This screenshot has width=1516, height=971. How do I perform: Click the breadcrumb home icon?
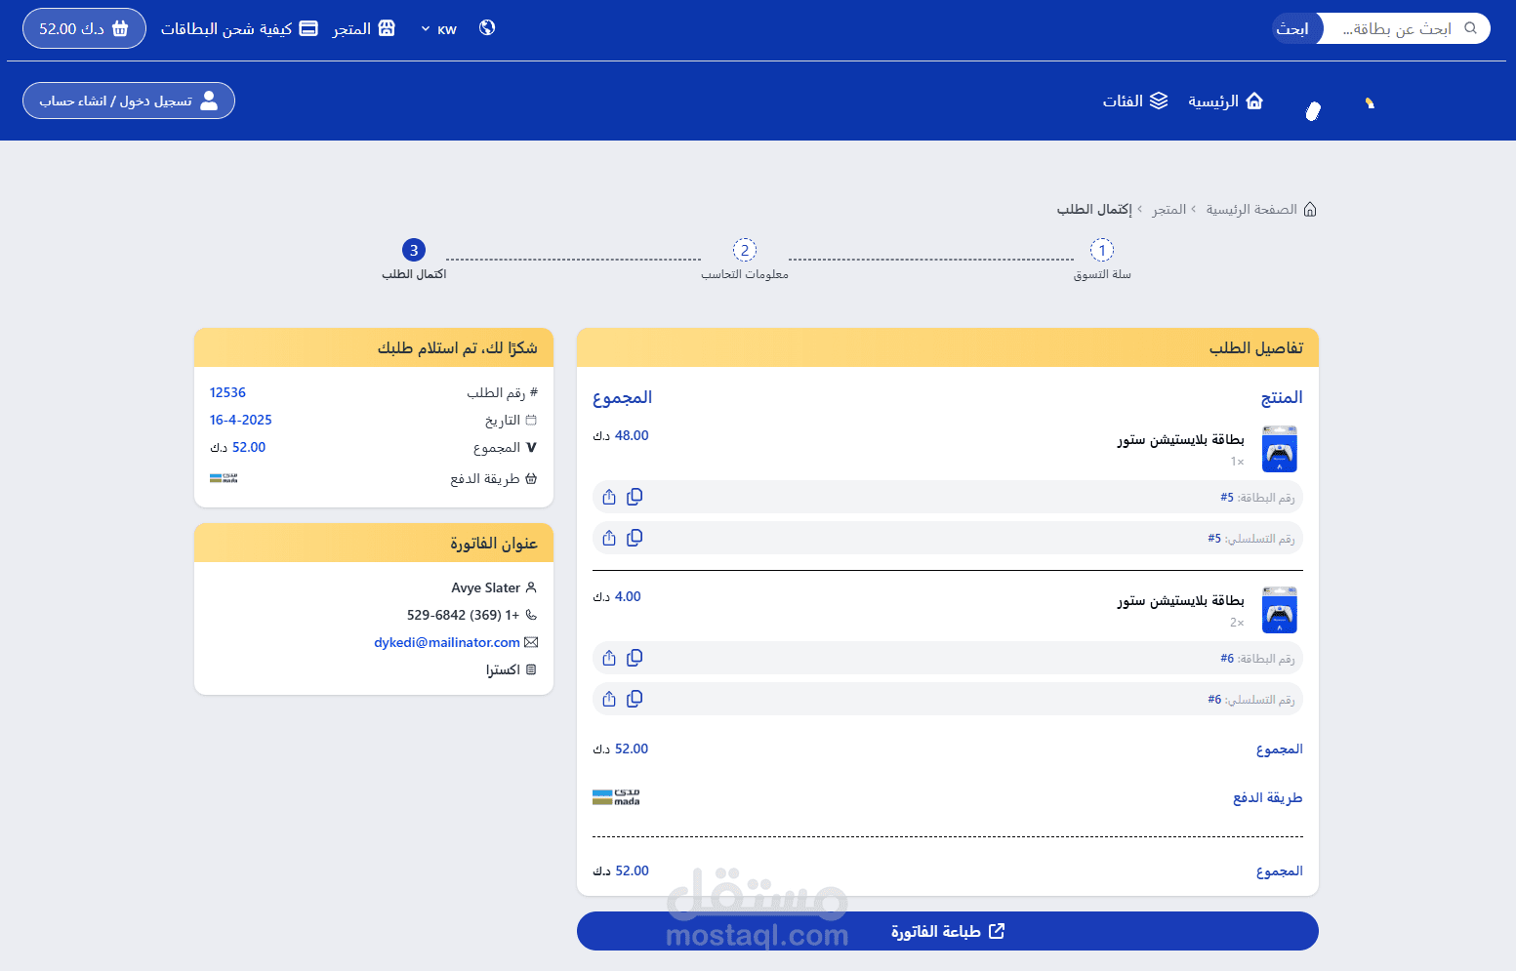1310,209
